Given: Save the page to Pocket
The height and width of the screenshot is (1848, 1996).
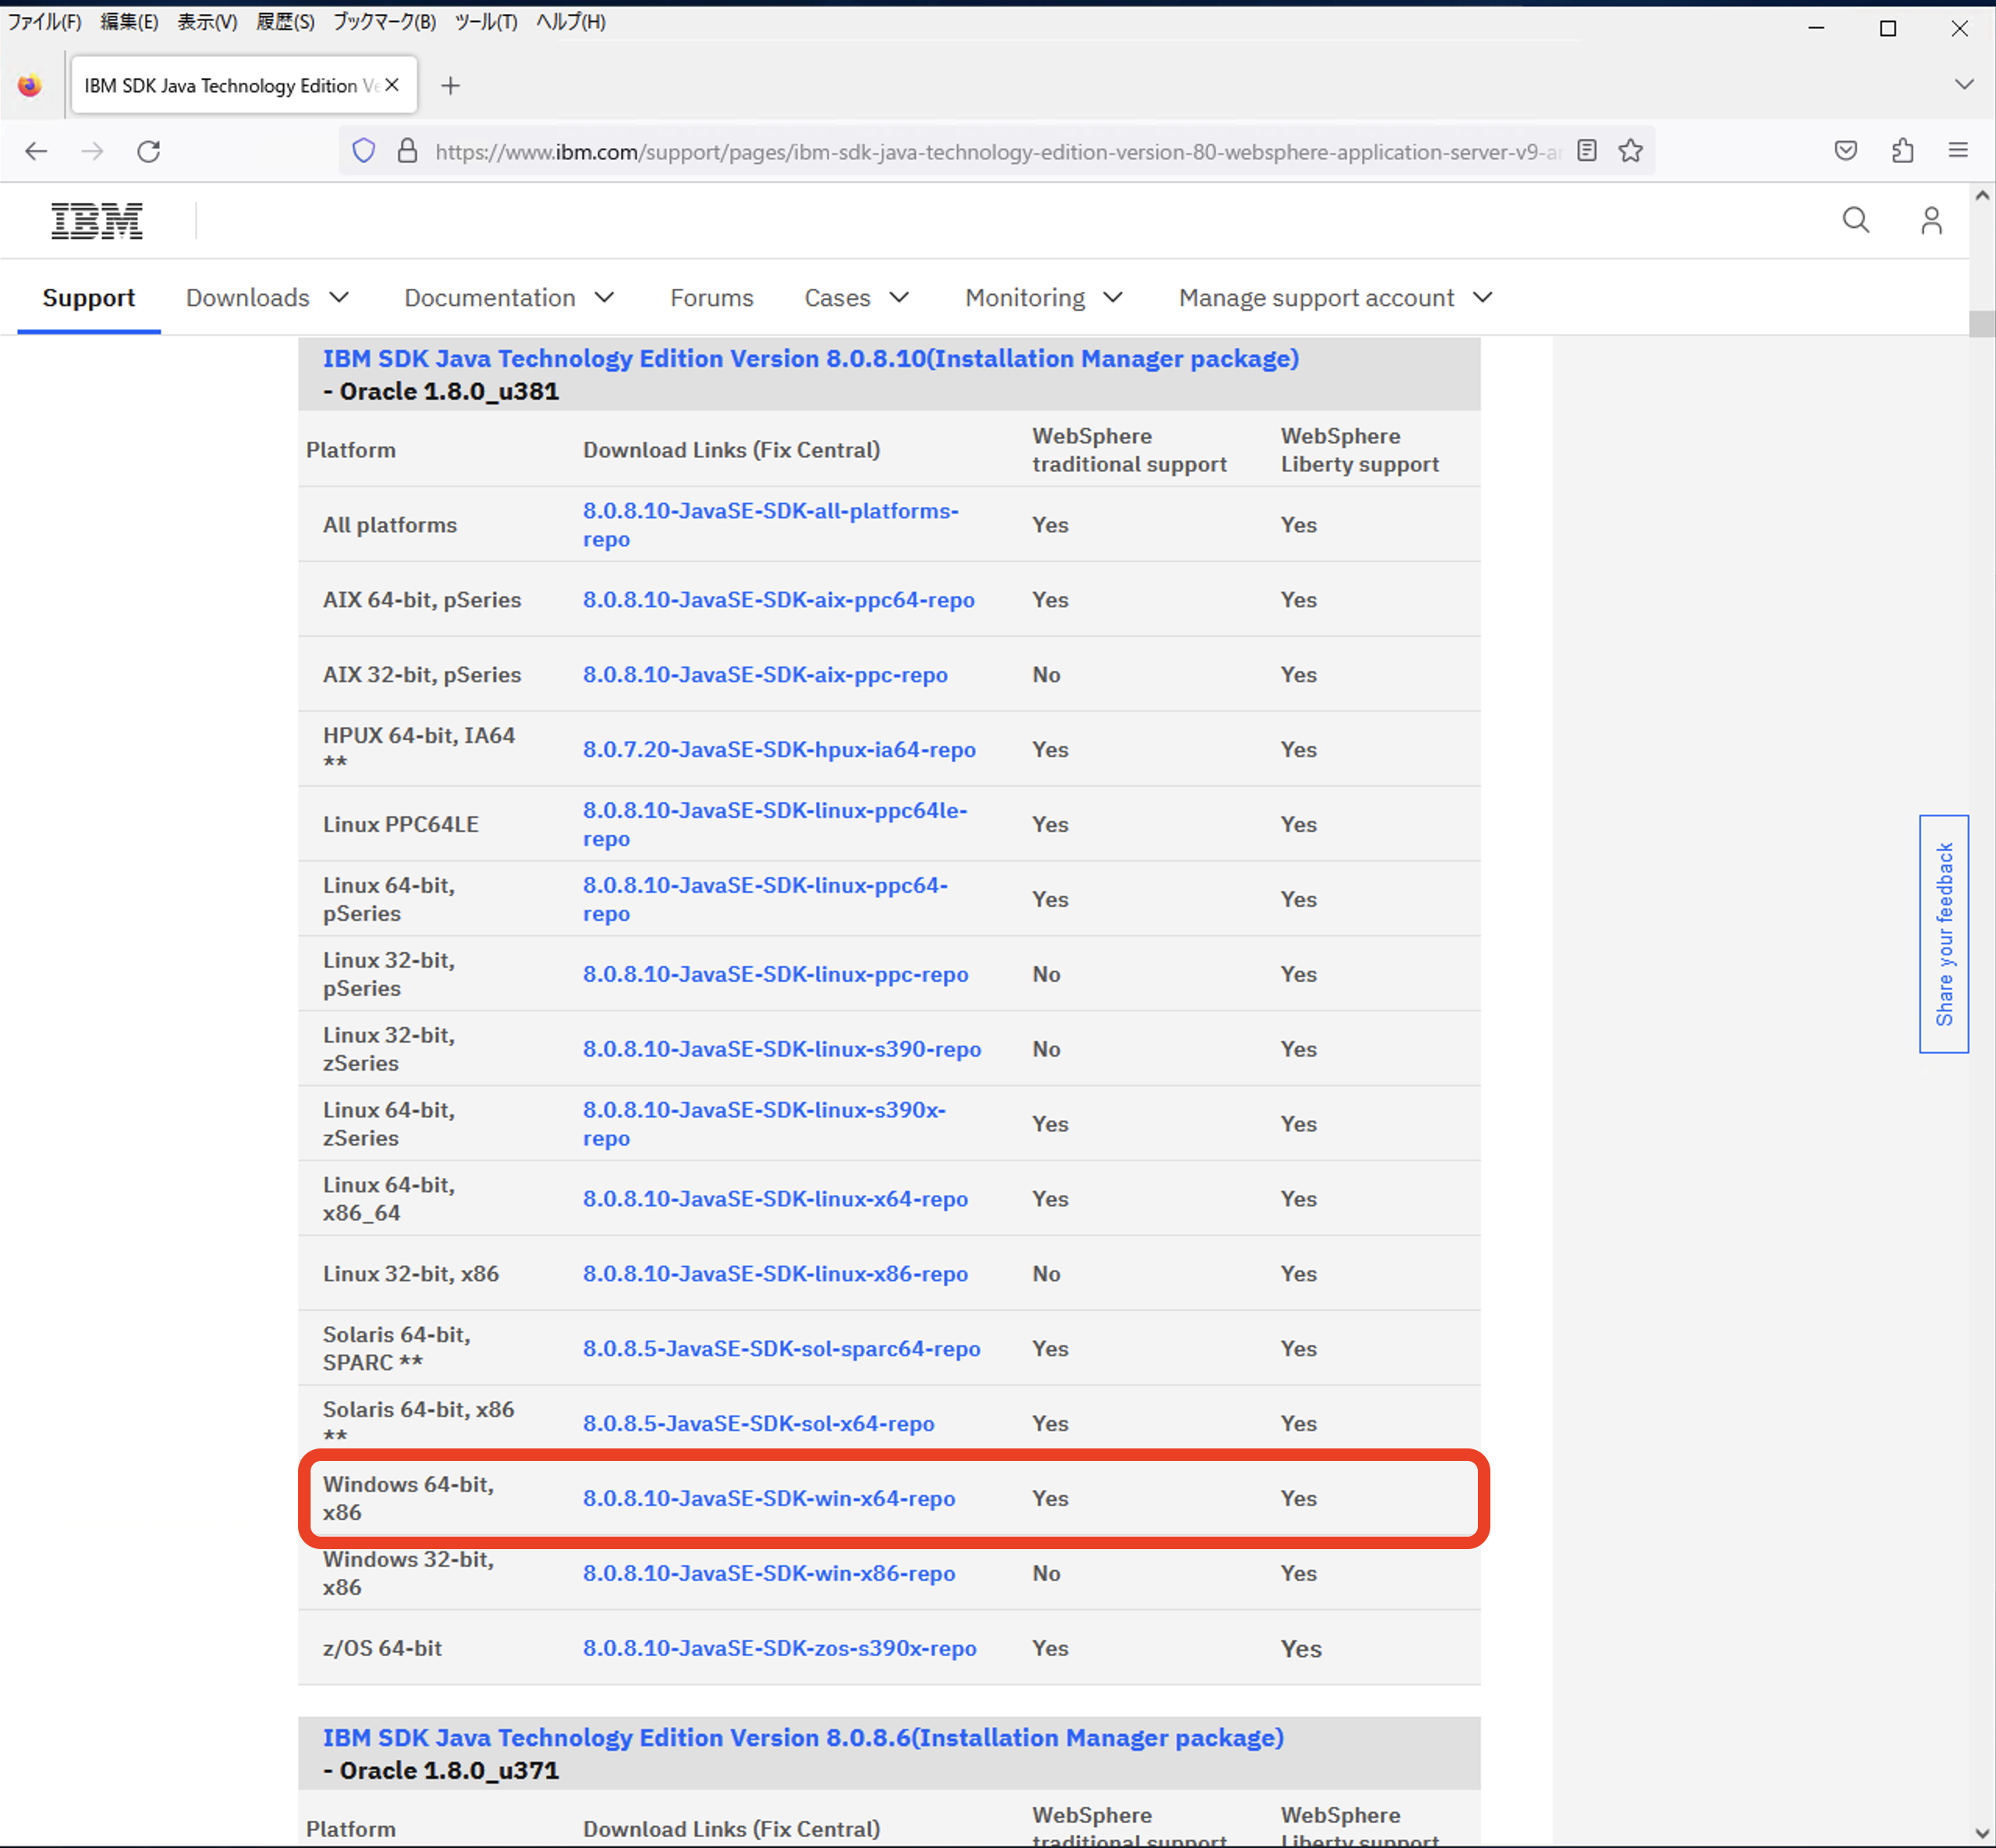Looking at the screenshot, I should click(x=1845, y=150).
